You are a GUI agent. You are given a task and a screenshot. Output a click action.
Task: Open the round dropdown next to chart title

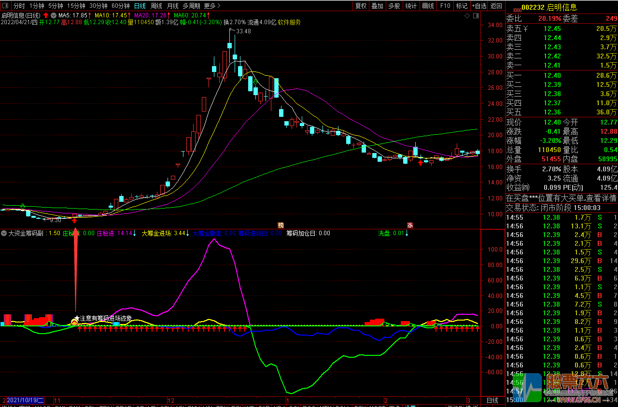coord(53,15)
